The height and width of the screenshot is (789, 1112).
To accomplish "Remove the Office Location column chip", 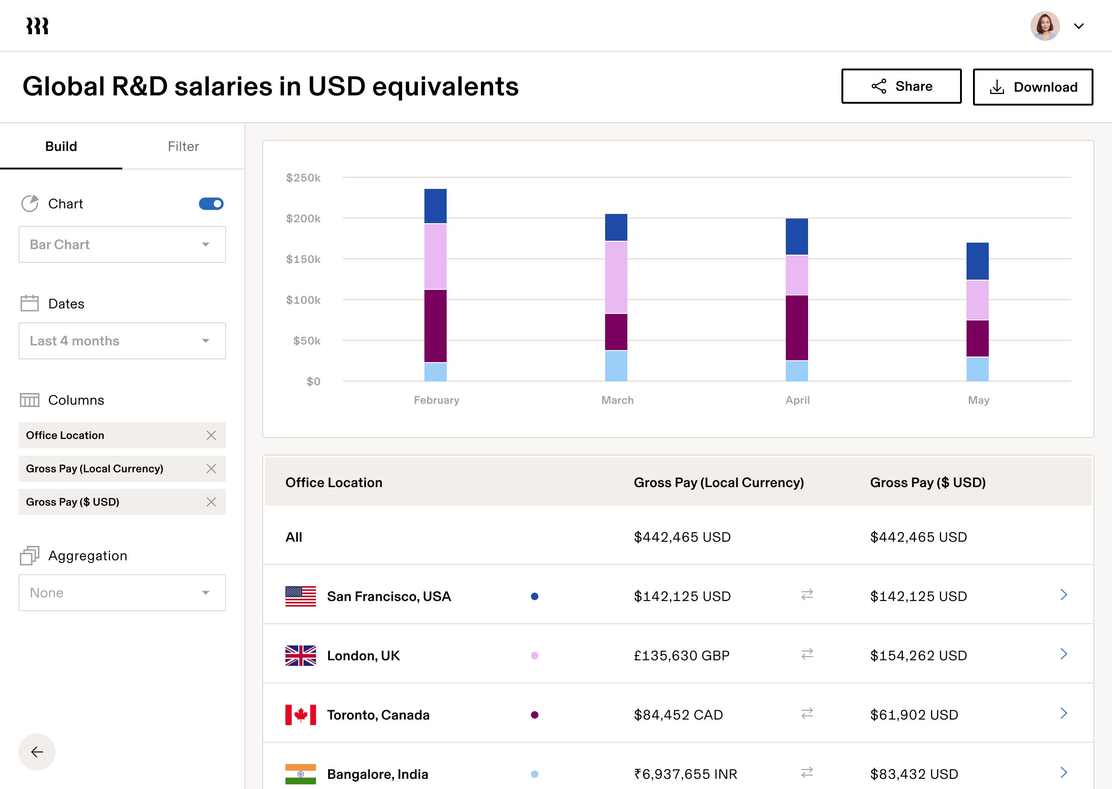I will coord(211,435).
